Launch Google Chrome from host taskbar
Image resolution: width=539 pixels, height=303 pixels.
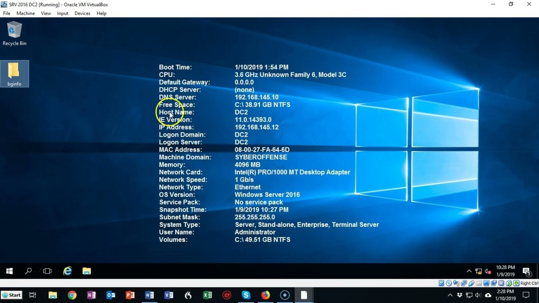tap(72, 295)
